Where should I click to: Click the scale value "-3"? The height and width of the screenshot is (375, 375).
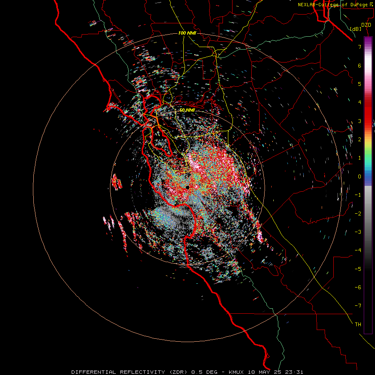pyautogui.click(x=358, y=232)
